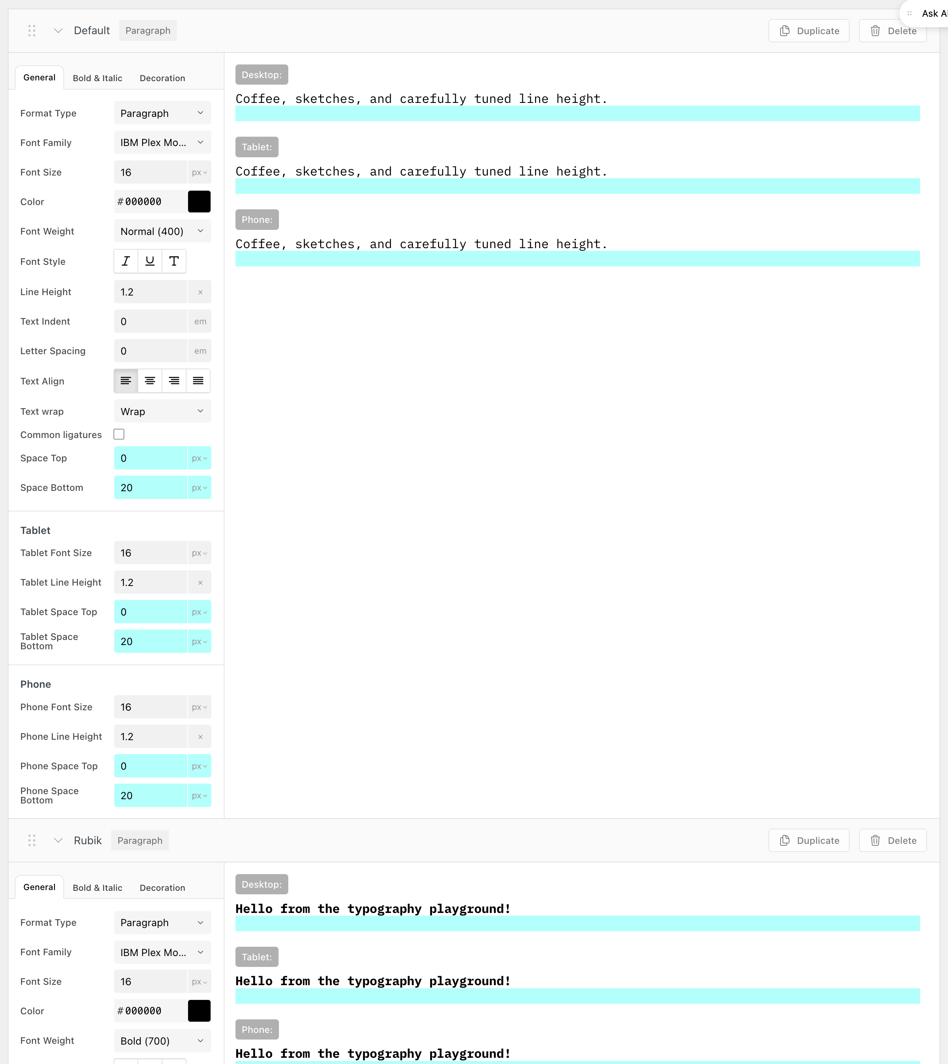948x1064 pixels.
Task: Edit the Tablet Space Bottom field
Action: tap(150, 642)
